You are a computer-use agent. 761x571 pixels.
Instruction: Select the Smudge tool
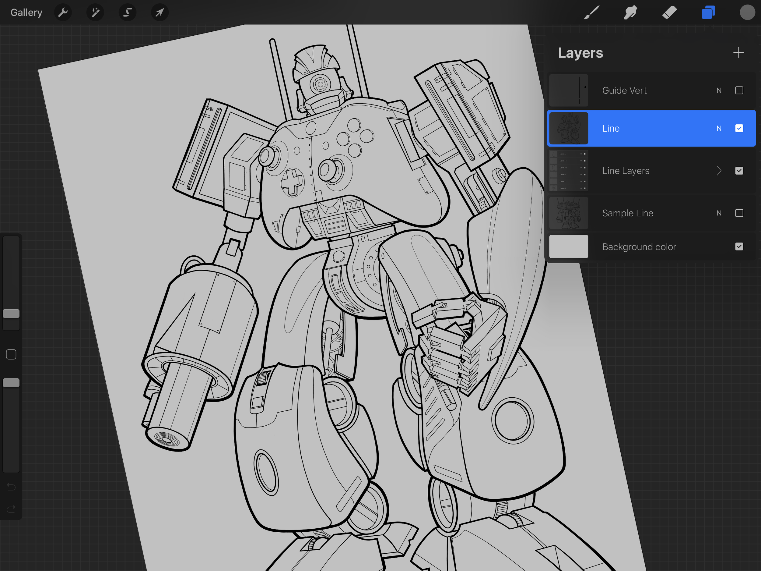pos(630,13)
